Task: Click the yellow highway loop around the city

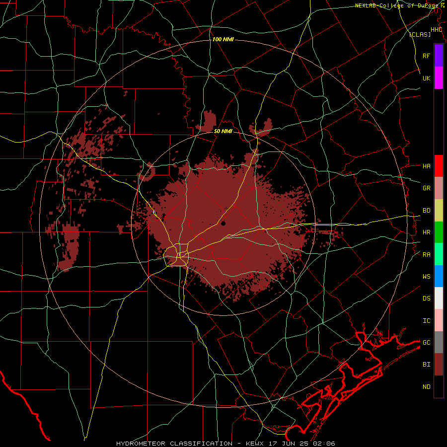Action: 176,255
